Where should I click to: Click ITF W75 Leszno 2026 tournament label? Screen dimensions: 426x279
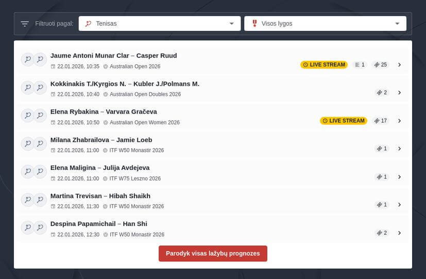pos(134,179)
